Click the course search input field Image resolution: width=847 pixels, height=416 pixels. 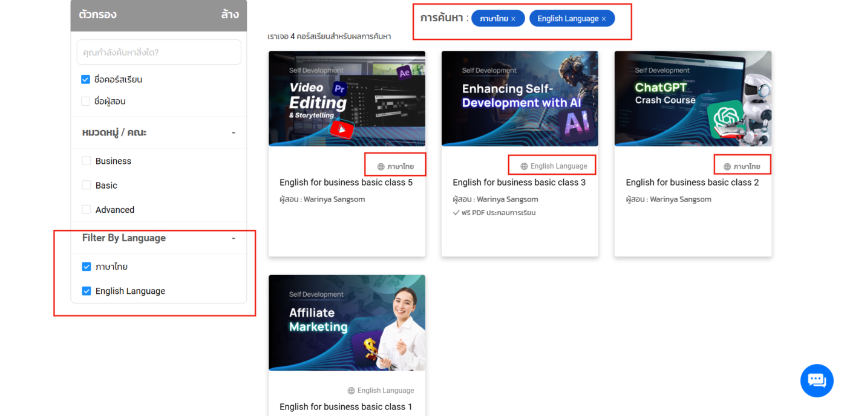click(159, 52)
